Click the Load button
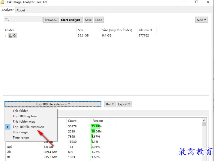 click(99, 20)
